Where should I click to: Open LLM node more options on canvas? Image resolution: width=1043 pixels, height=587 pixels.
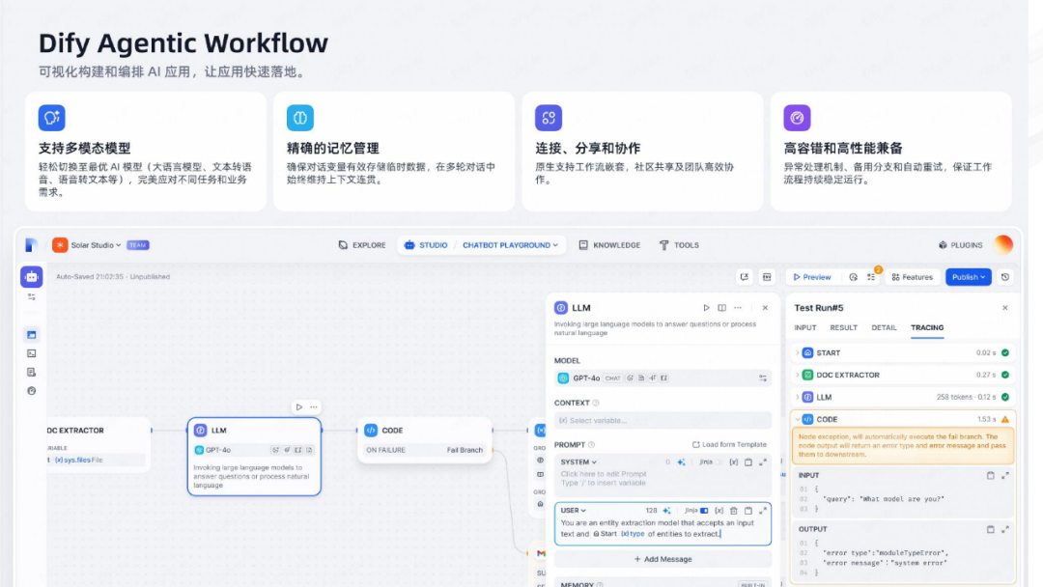click(x=313, y=406)
